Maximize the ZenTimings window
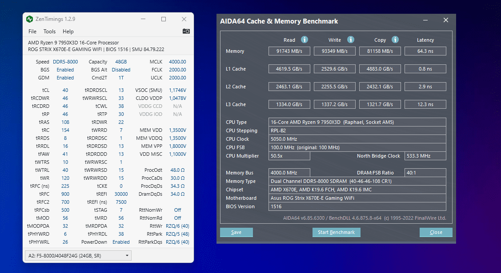The height and width of the screenshot is (273, 501). point(164,19)
